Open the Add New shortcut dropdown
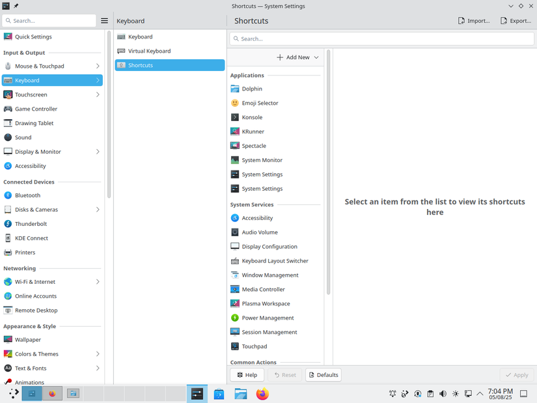 pyautogui.click(x=297, y=57)
